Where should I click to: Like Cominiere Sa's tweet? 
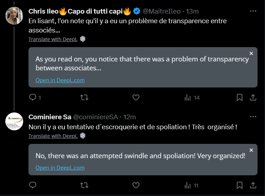point(136,185)
